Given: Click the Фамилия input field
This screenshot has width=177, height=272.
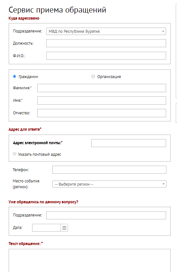Looking at the screenshot, I should pos(102,88).
